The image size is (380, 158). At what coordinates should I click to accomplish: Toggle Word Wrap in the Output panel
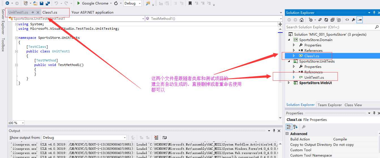pos(164,138)
